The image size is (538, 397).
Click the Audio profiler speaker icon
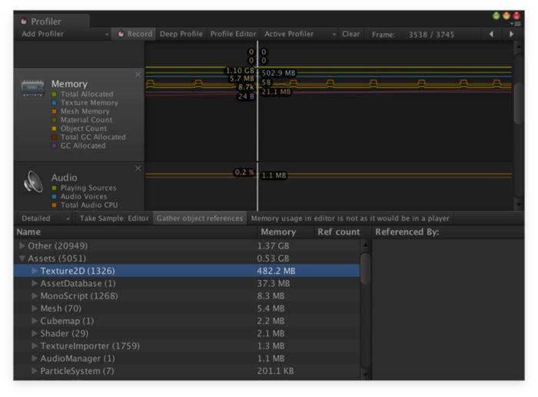click(32, 181)
